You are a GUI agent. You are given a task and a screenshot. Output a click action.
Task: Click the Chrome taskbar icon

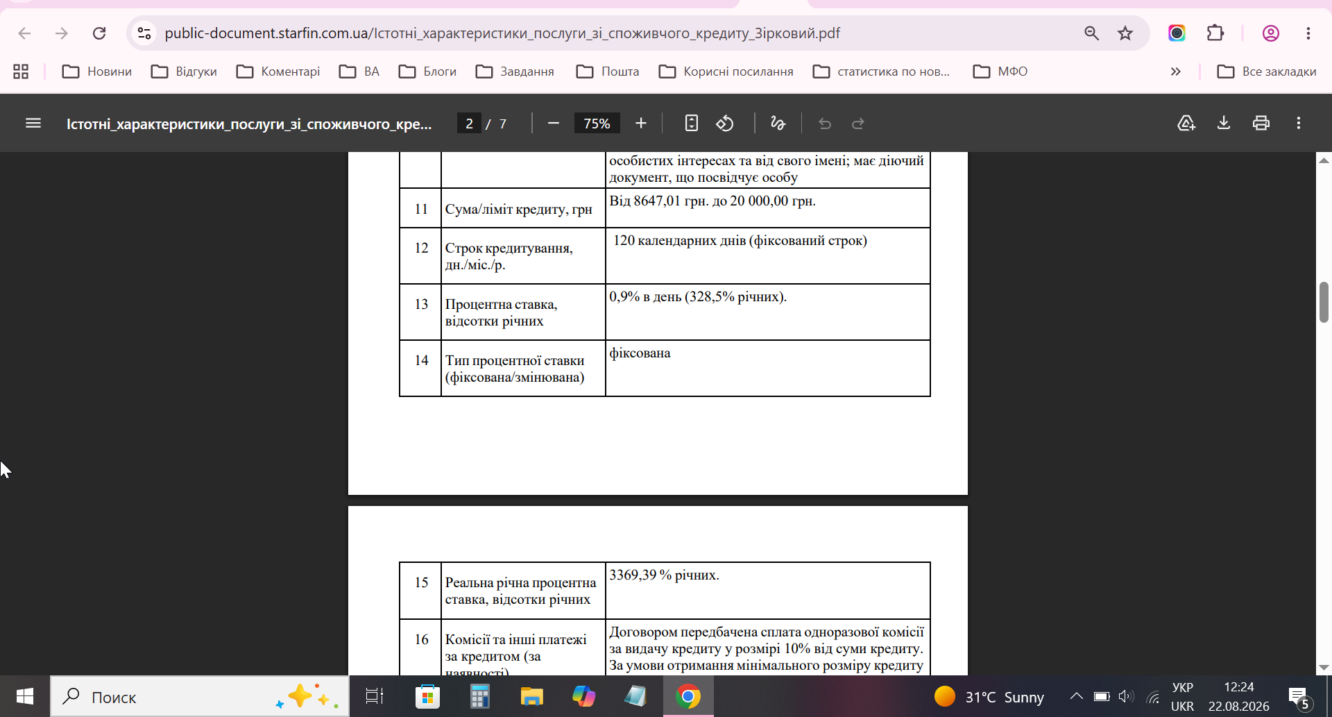point(688,696)
